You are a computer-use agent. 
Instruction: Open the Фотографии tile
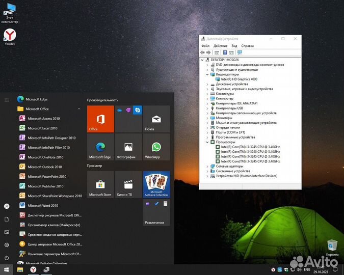point(128,147)
